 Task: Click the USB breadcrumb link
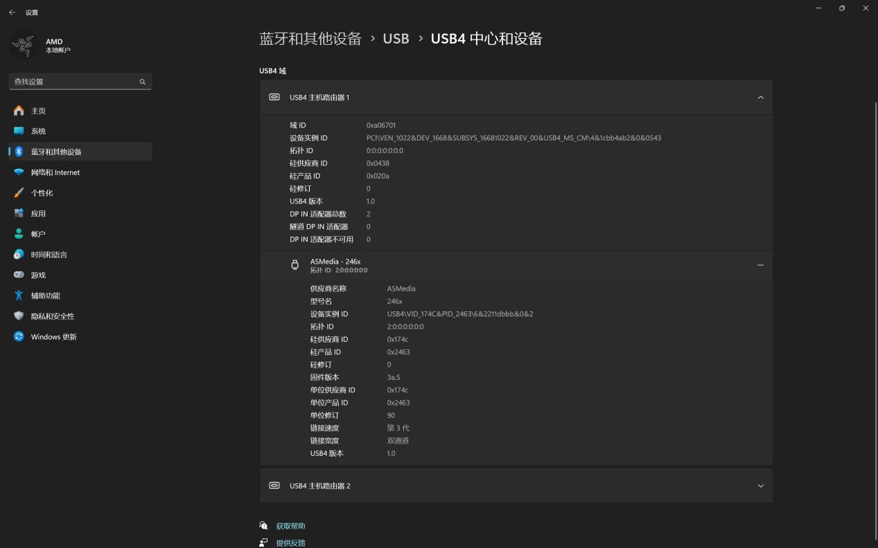tap(396, 39)
